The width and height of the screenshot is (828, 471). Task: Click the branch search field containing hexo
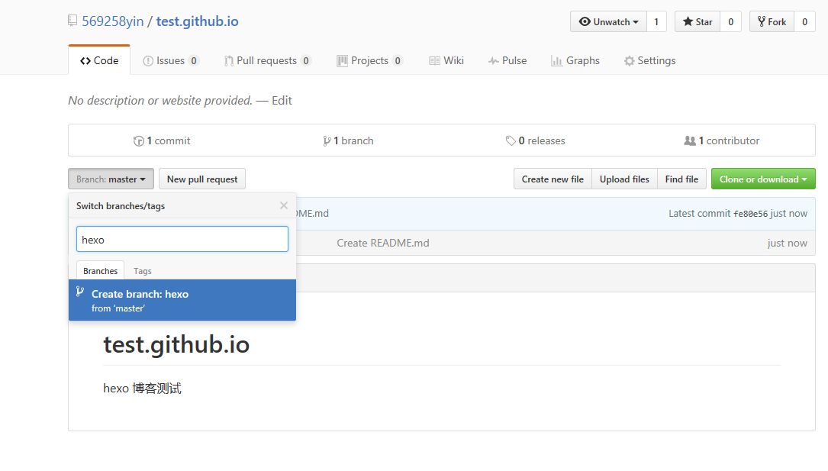[x=182, y=240]
